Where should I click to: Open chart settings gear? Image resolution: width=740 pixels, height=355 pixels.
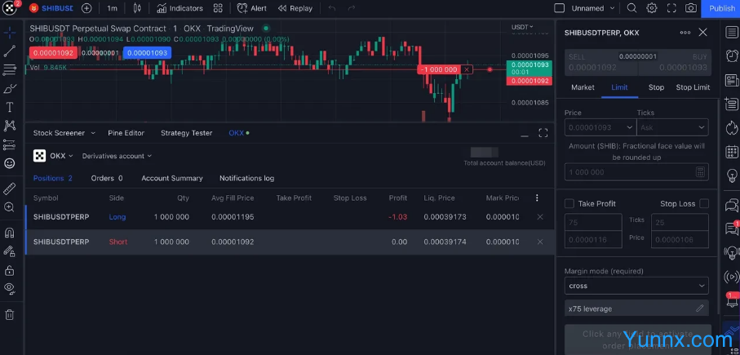point(652,8)
